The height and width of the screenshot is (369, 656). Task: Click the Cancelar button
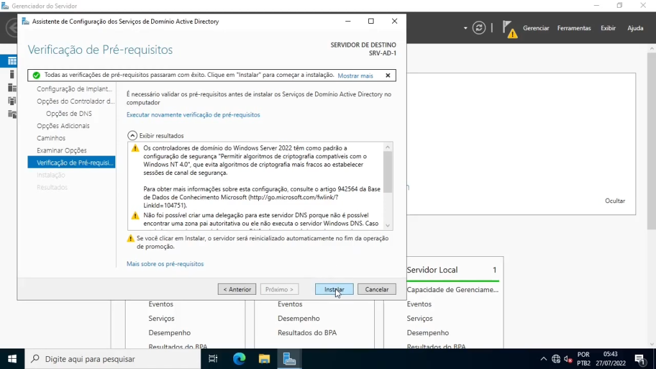pos(377,289)
